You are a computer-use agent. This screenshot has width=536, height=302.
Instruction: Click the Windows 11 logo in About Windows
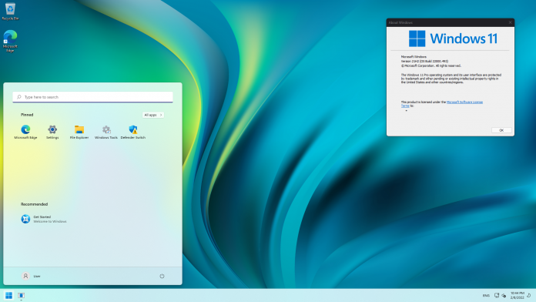453,39
